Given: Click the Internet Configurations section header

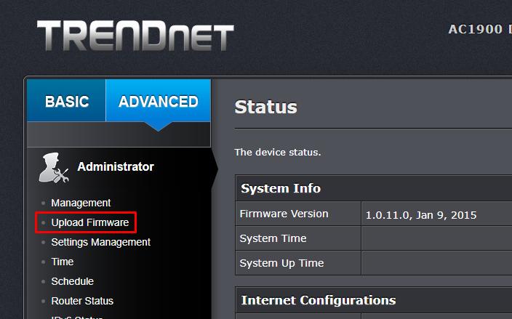Looking at the screenshot, I should pos(319,300).
